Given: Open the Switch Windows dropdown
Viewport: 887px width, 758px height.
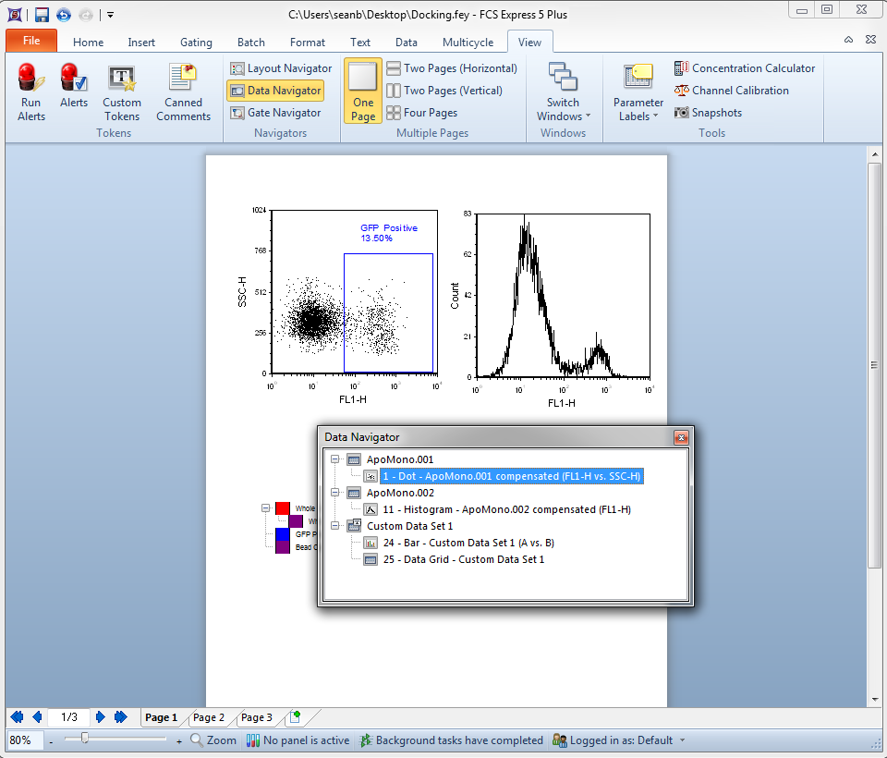Looking at the screenshot, I should coord(563,92).
